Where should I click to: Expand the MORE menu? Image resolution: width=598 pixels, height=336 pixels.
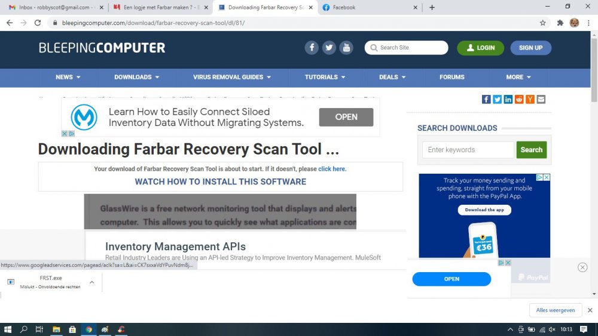[x=518, y=77]
